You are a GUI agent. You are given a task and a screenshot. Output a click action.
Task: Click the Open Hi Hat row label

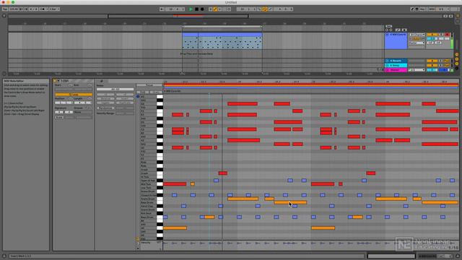click(x=148, y=181)
